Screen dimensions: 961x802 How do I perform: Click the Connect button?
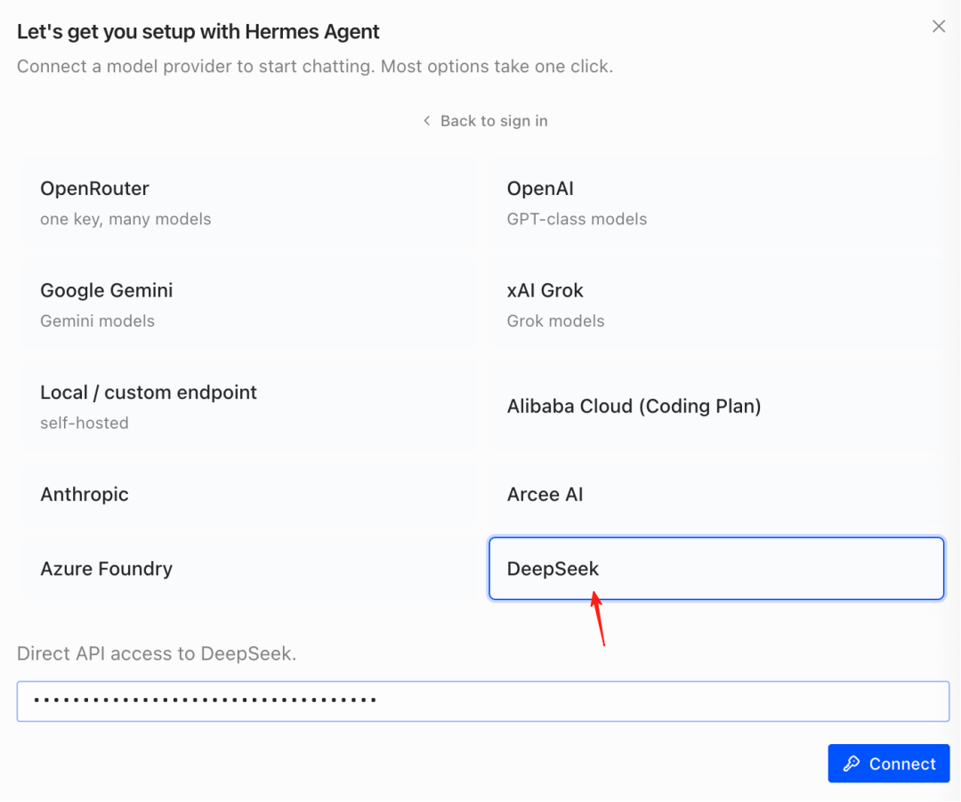click(x=889, y=764)
